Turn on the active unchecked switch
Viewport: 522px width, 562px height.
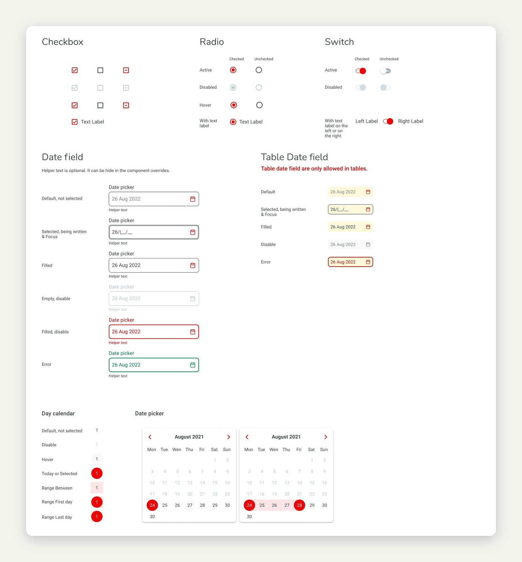click(x=385, y=71)
